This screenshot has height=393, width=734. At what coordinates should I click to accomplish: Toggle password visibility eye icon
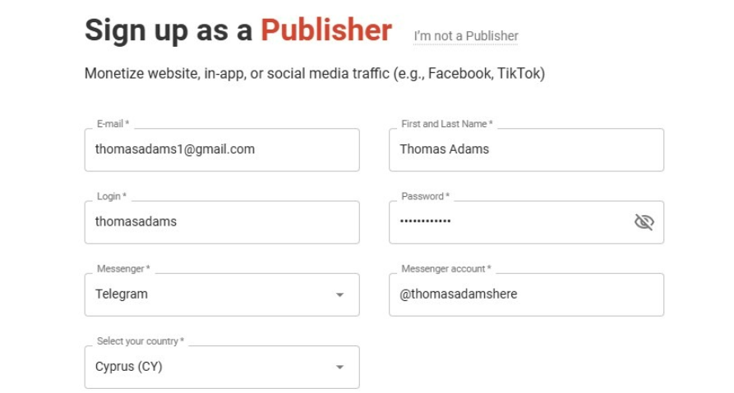644,222
